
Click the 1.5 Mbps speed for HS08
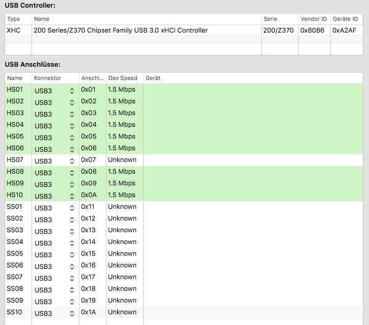(x=122, y=172)
